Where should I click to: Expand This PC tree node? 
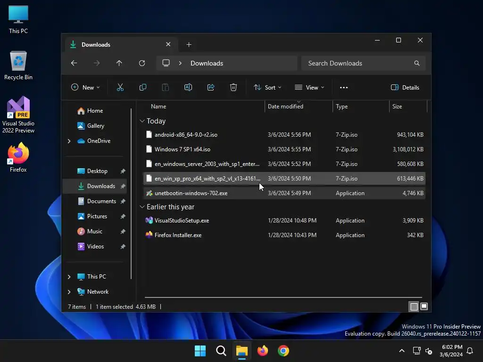pos(69,277)
